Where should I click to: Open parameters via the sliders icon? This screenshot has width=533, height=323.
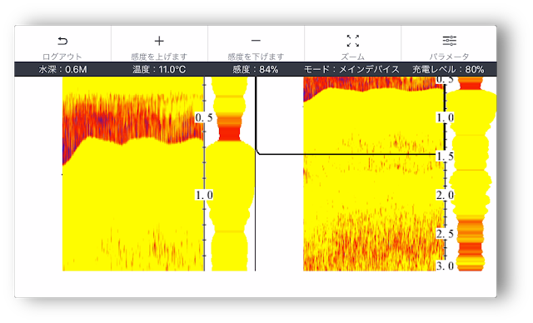coord(450,41)
